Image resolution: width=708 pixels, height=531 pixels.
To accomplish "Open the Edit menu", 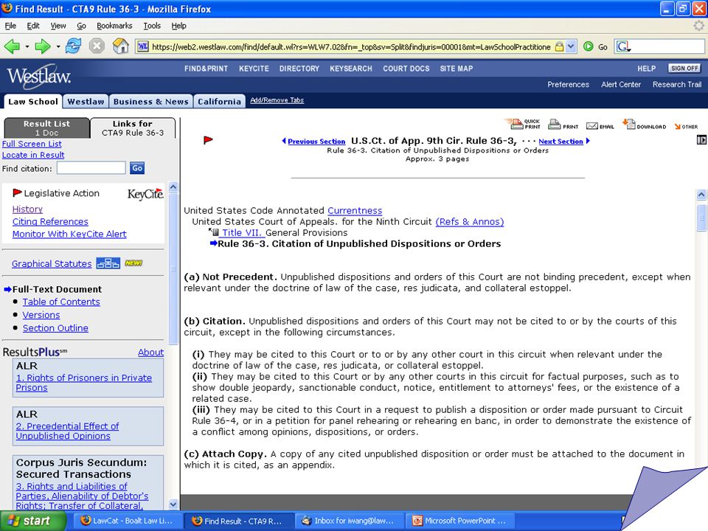I will click(33, 26).
